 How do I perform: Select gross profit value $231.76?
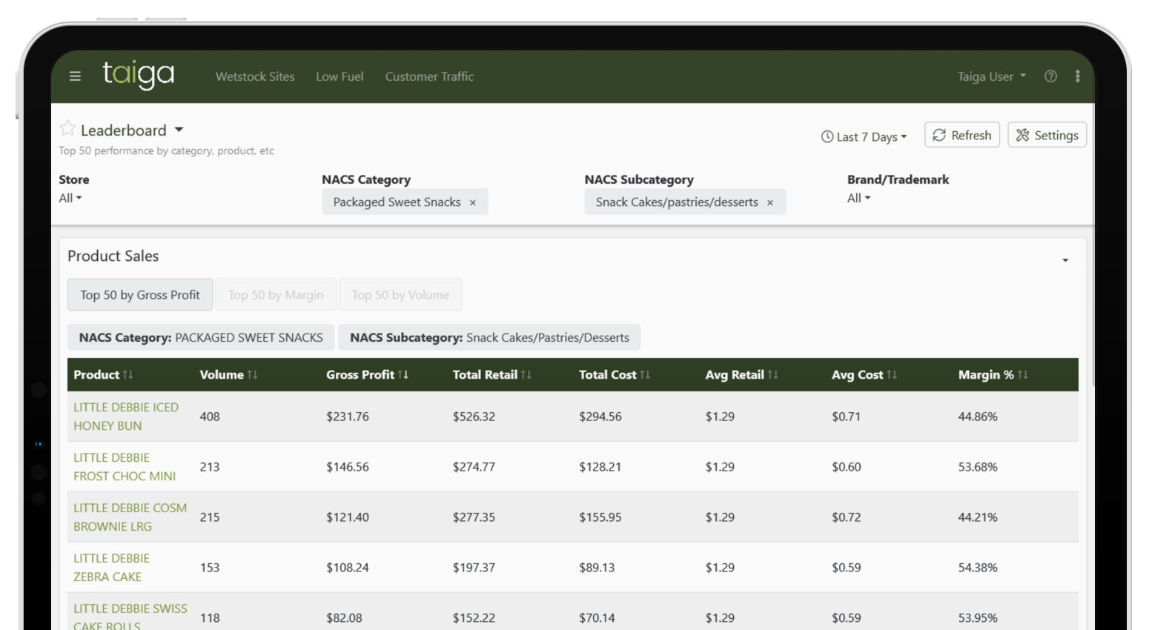348,417
